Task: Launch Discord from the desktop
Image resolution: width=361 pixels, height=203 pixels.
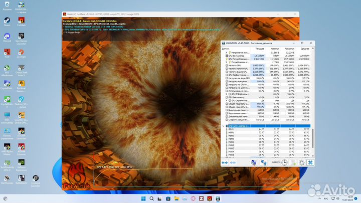Action: coord(8,38)
